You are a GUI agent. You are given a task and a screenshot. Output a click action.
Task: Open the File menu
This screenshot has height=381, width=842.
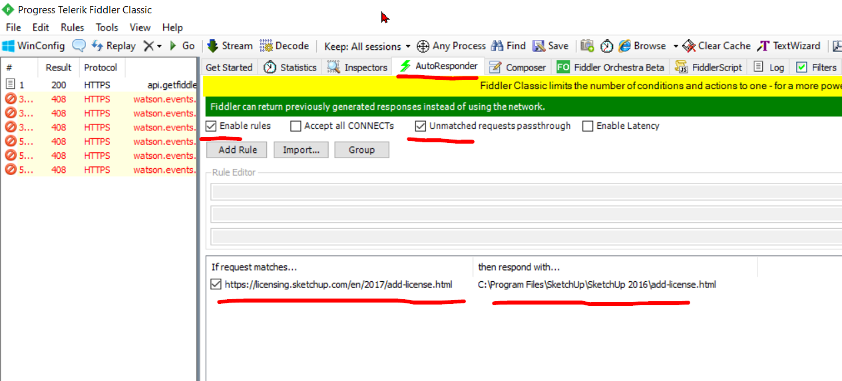(13, 27)
